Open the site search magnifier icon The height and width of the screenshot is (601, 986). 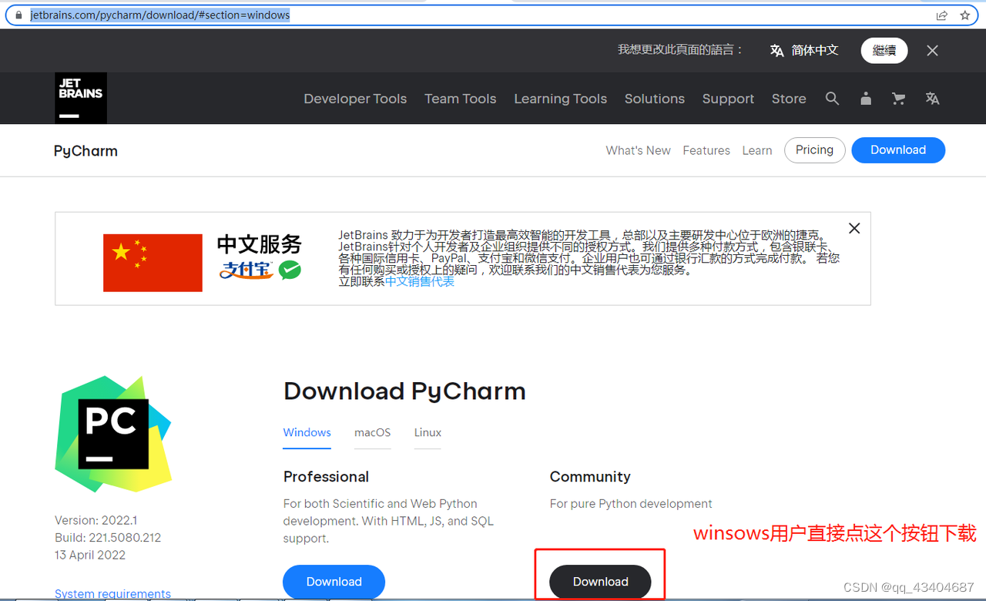832,99
